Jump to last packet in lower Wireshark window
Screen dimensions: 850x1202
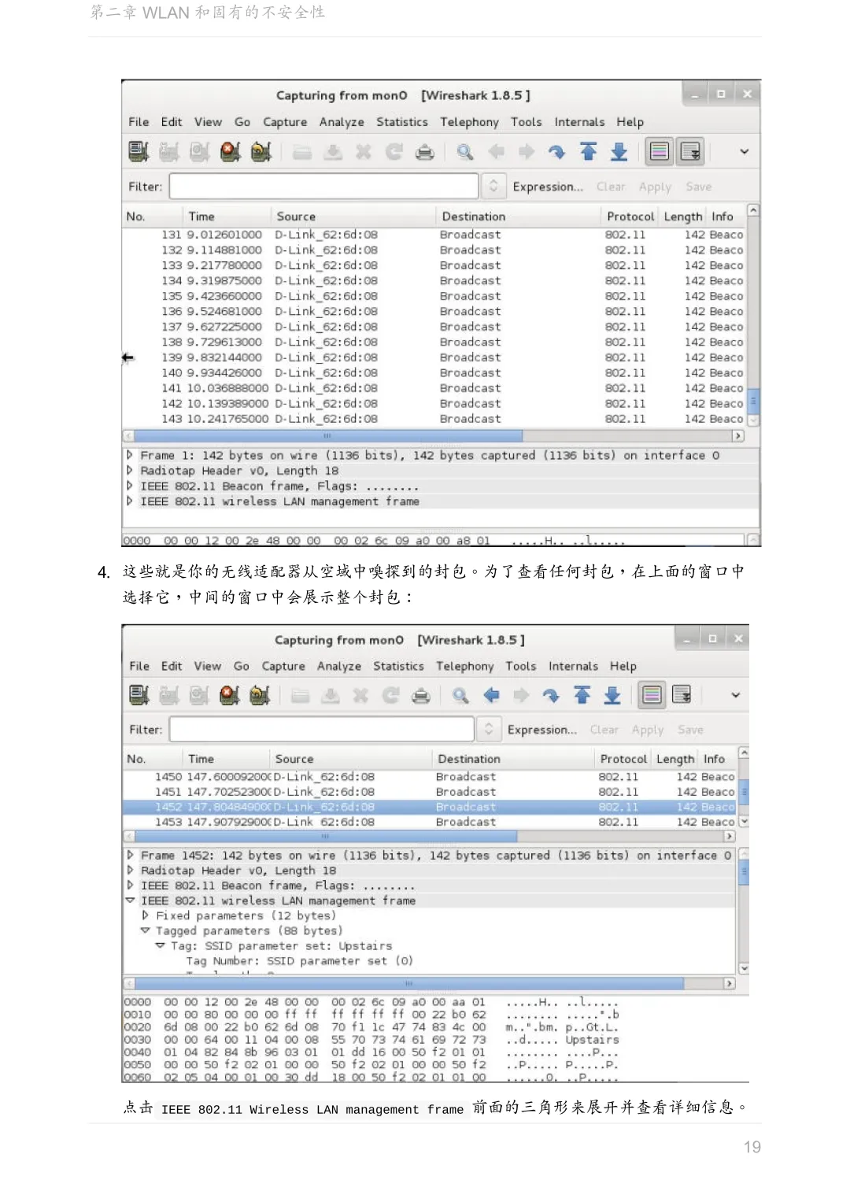(612, 696)
